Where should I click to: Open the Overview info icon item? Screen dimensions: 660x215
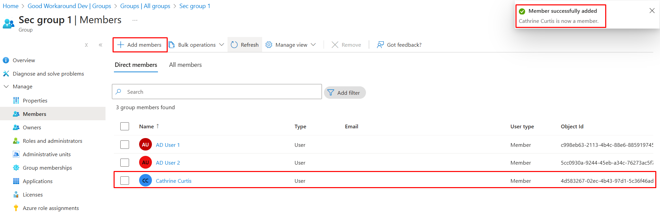click(6, 60)
